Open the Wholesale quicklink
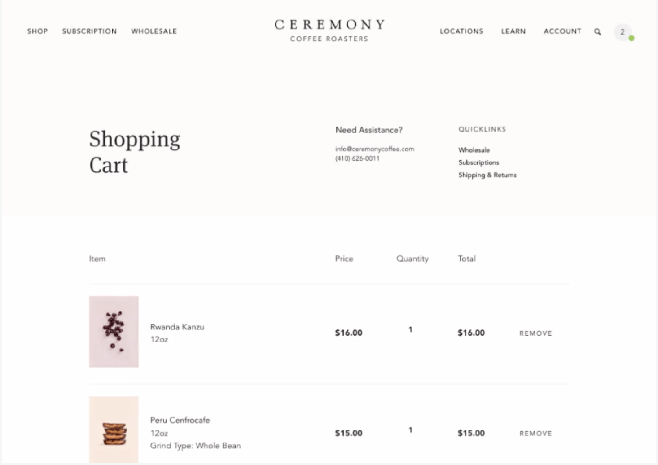 click(x=474, y=150)
